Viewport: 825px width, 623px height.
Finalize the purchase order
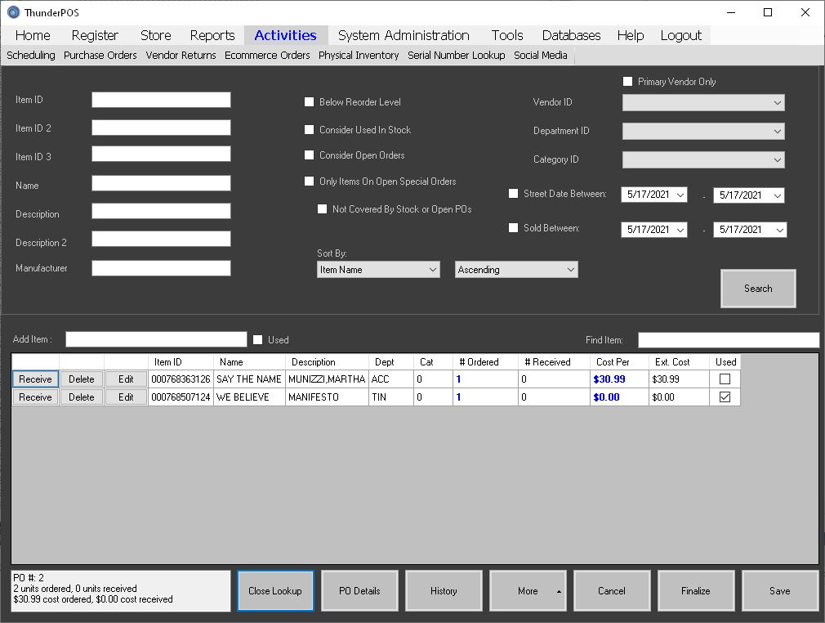[696, 591]
